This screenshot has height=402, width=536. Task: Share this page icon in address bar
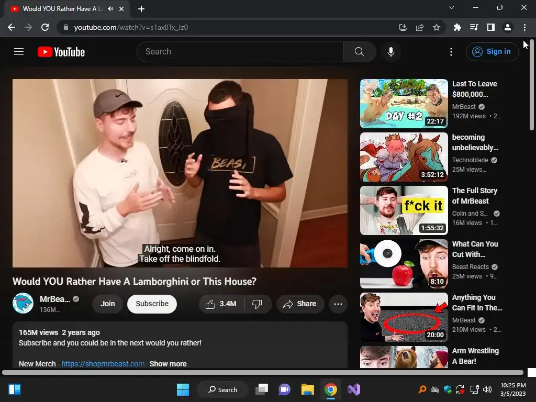[x=420, y=27]
